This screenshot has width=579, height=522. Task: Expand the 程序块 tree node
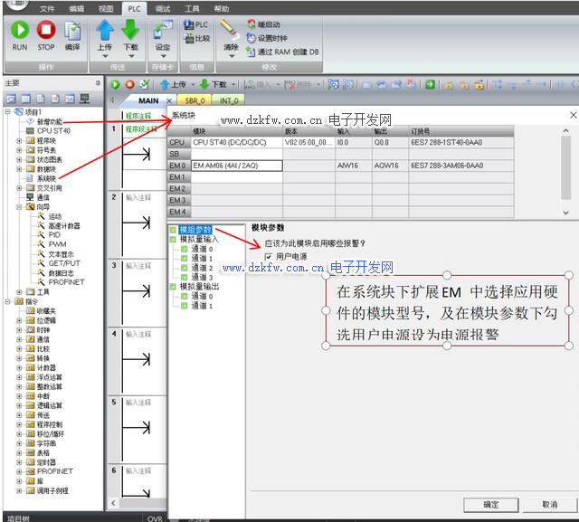[19, 140]
